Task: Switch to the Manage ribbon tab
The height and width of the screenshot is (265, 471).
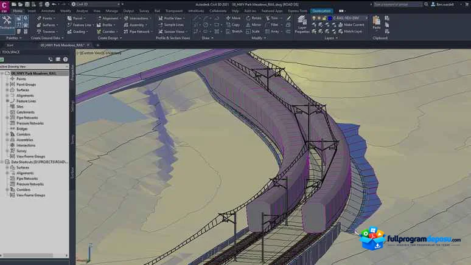Action: [x=112, y=11]
